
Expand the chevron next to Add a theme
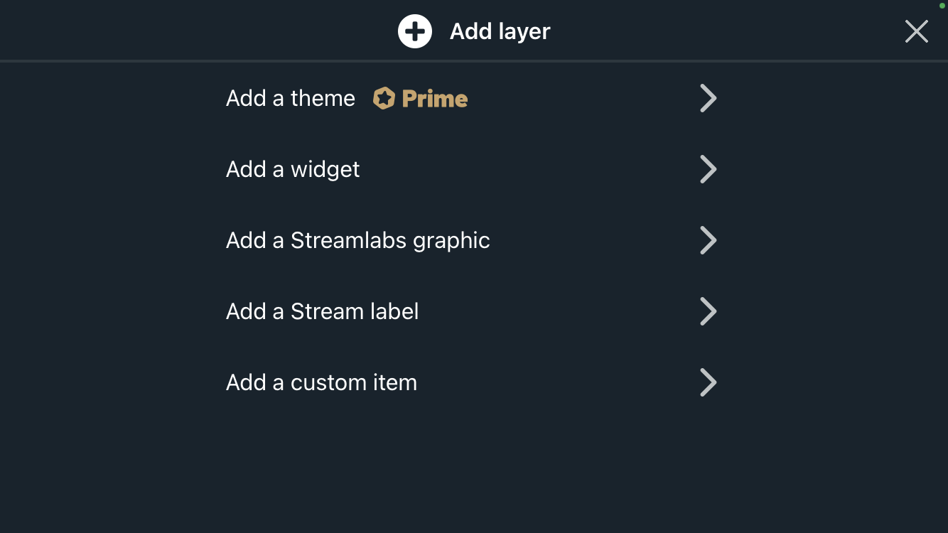[x=708, y=98]
